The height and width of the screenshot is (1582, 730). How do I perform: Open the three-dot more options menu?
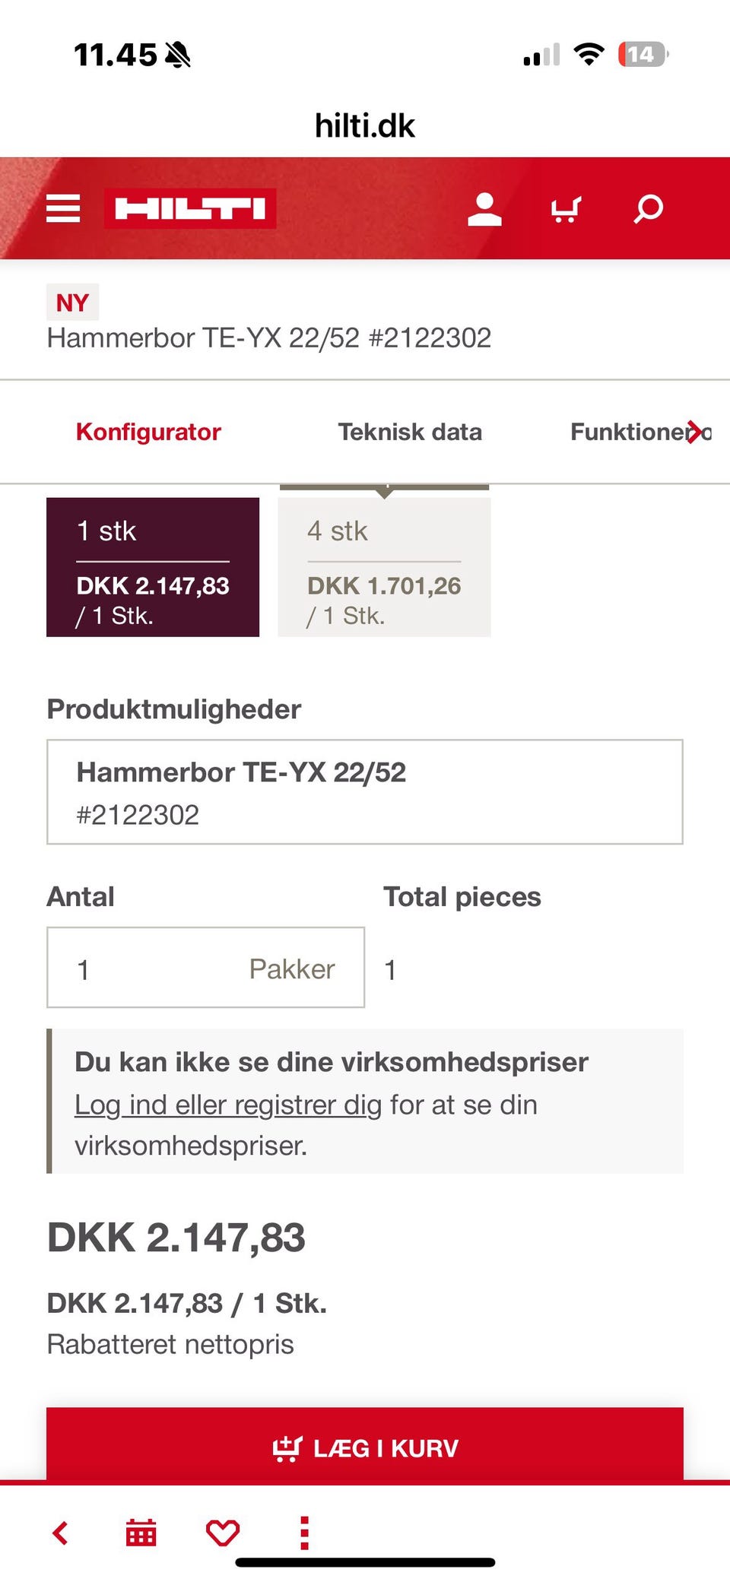pyautogui.click(x=304, y=1533)
